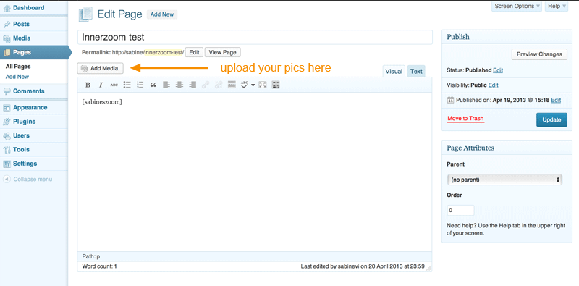This screenshot has width=579, height=286.
Task: Click the View Page button
Action: click(x=223, y=52)
